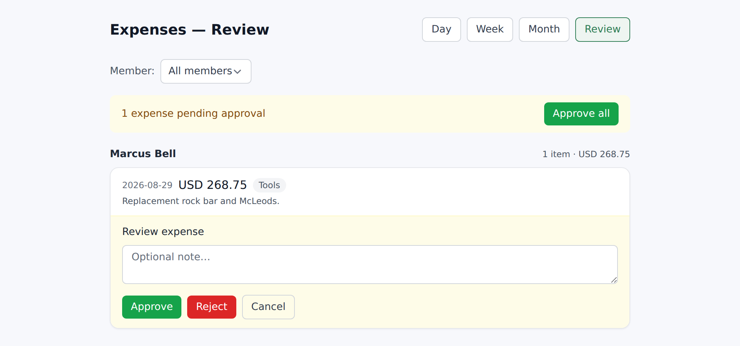Image resolution: width=740 pixels, height=346 pixels.
Task: Approve Marcus Bell's expense
Action: (152, 307)
